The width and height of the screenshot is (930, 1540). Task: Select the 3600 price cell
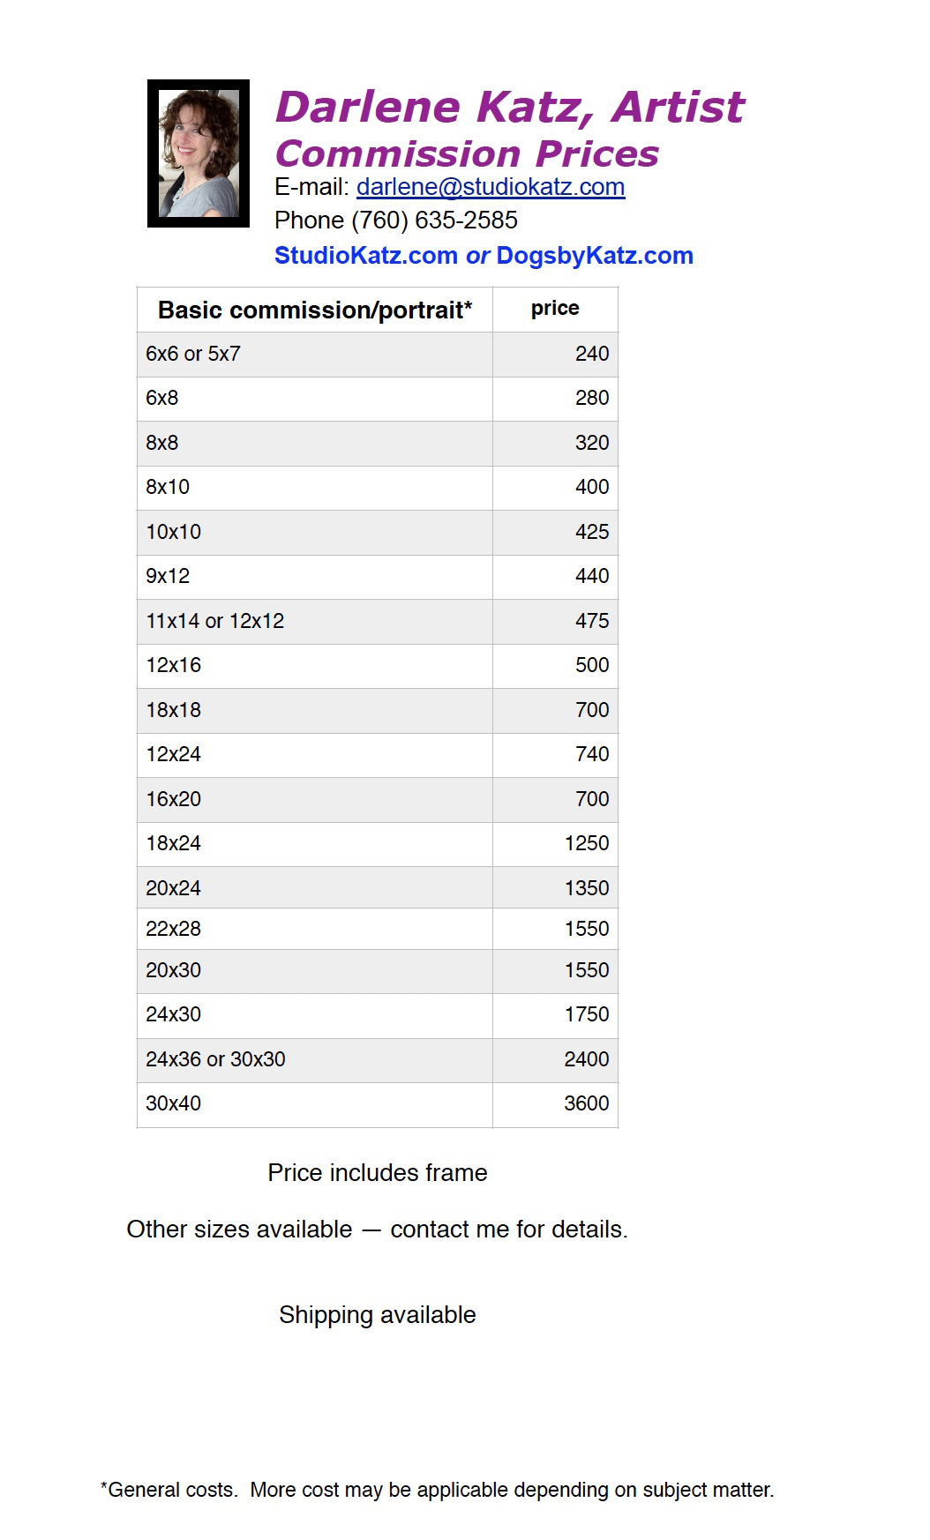coord(587,1104)
